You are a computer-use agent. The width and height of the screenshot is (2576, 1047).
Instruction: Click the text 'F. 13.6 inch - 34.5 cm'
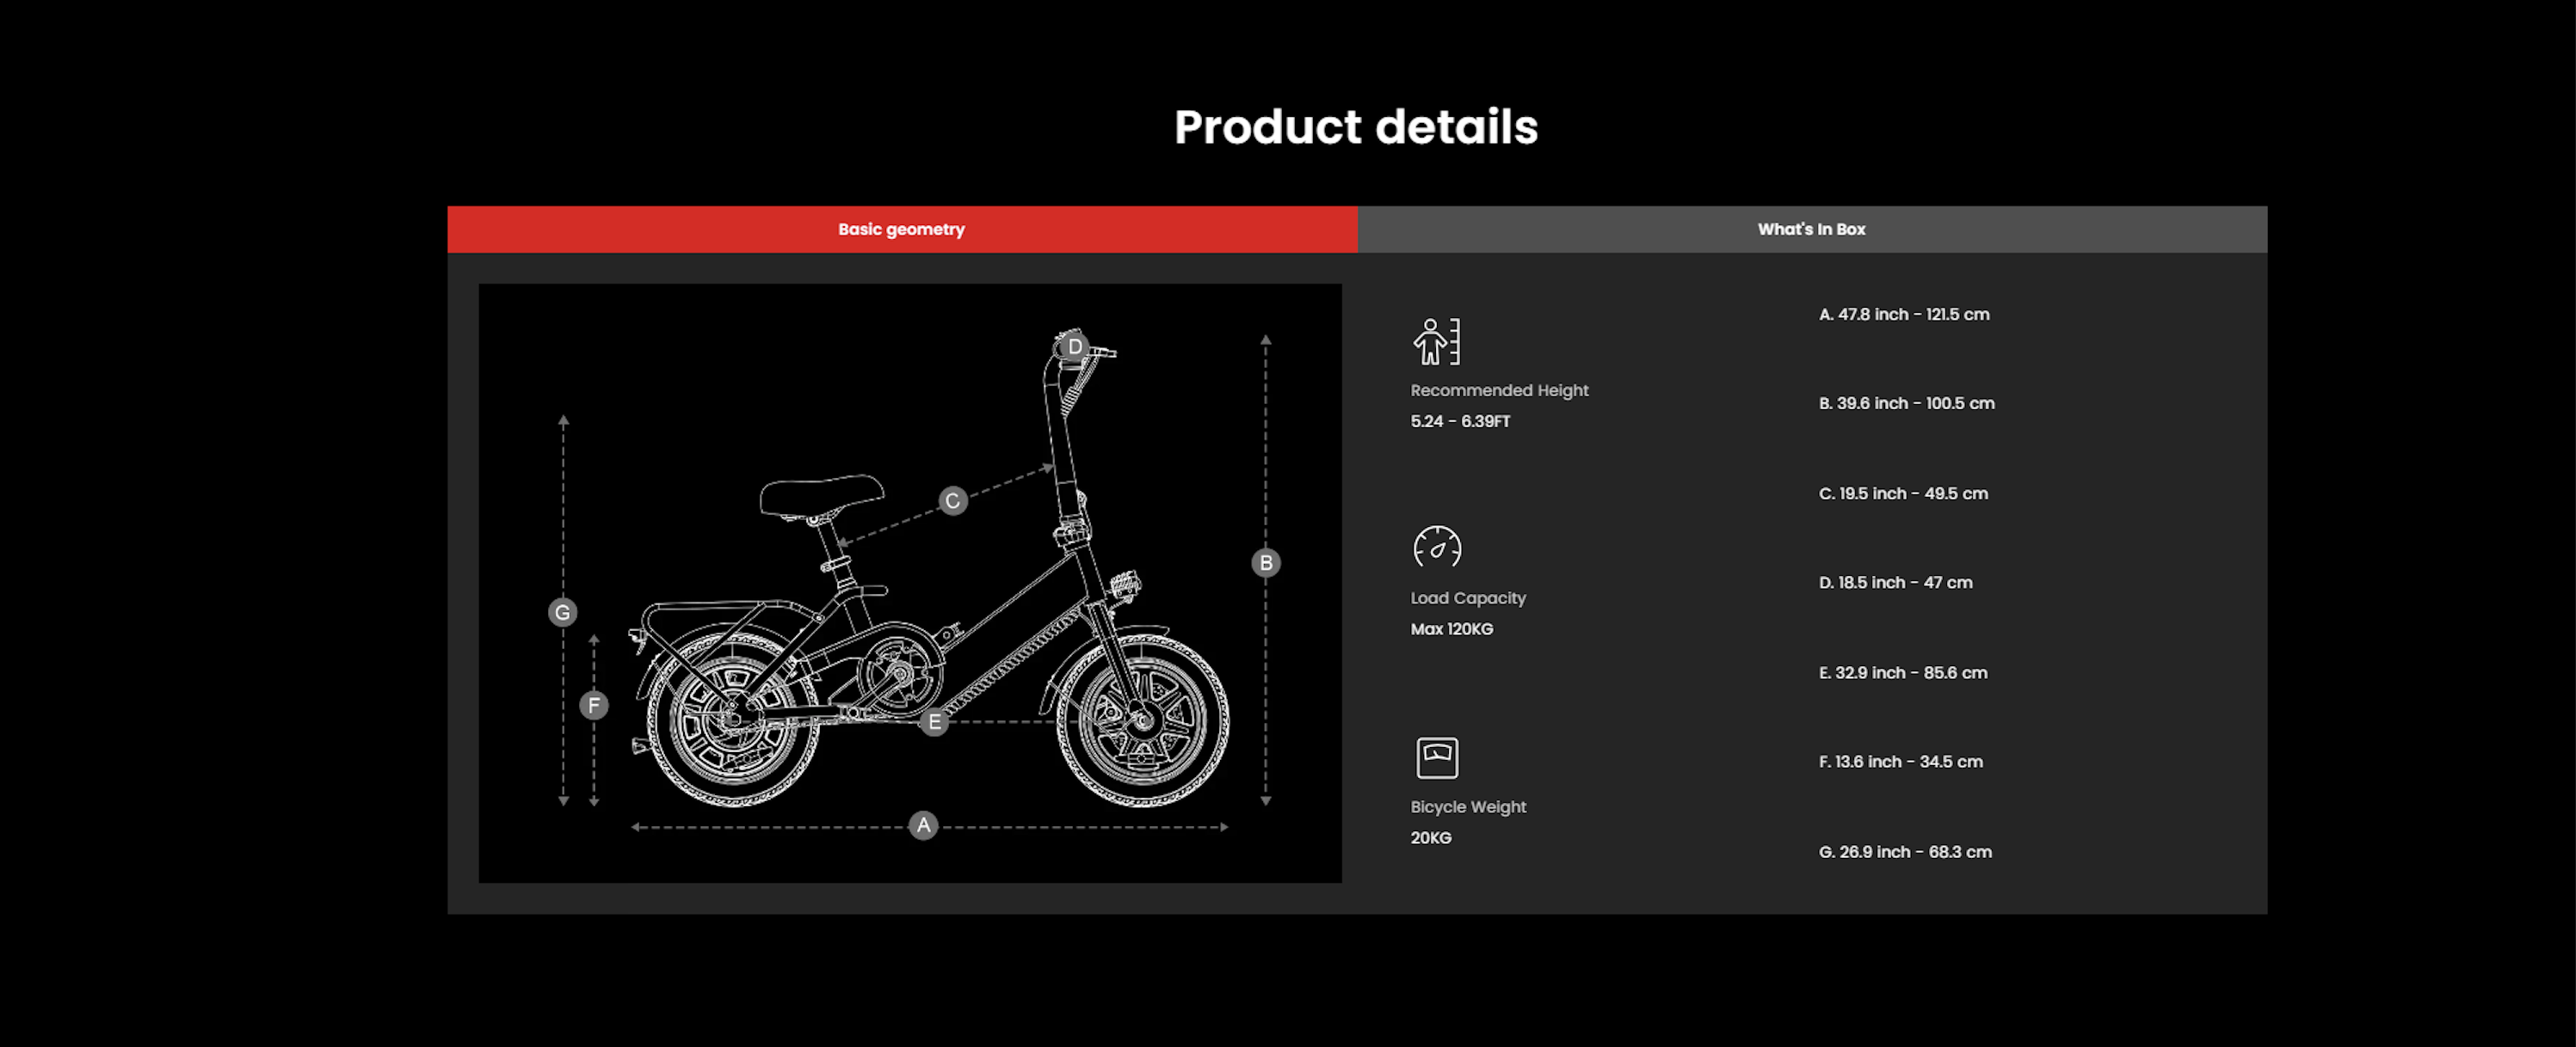click(1901, 762)
